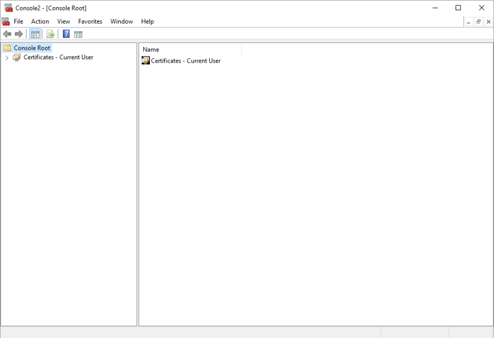This screenshot has height=338, width=494.
Task: Click the Export List toolbar icon
Action: tap(50, 34)
